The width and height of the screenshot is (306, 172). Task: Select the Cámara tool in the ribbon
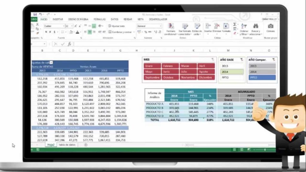coord(271,26)
